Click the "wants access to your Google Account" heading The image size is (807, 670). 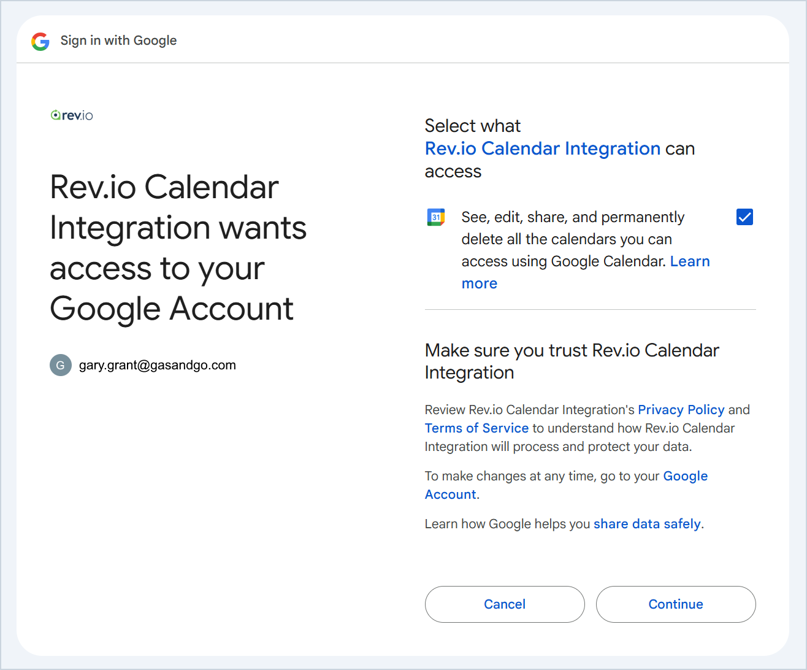178,247
